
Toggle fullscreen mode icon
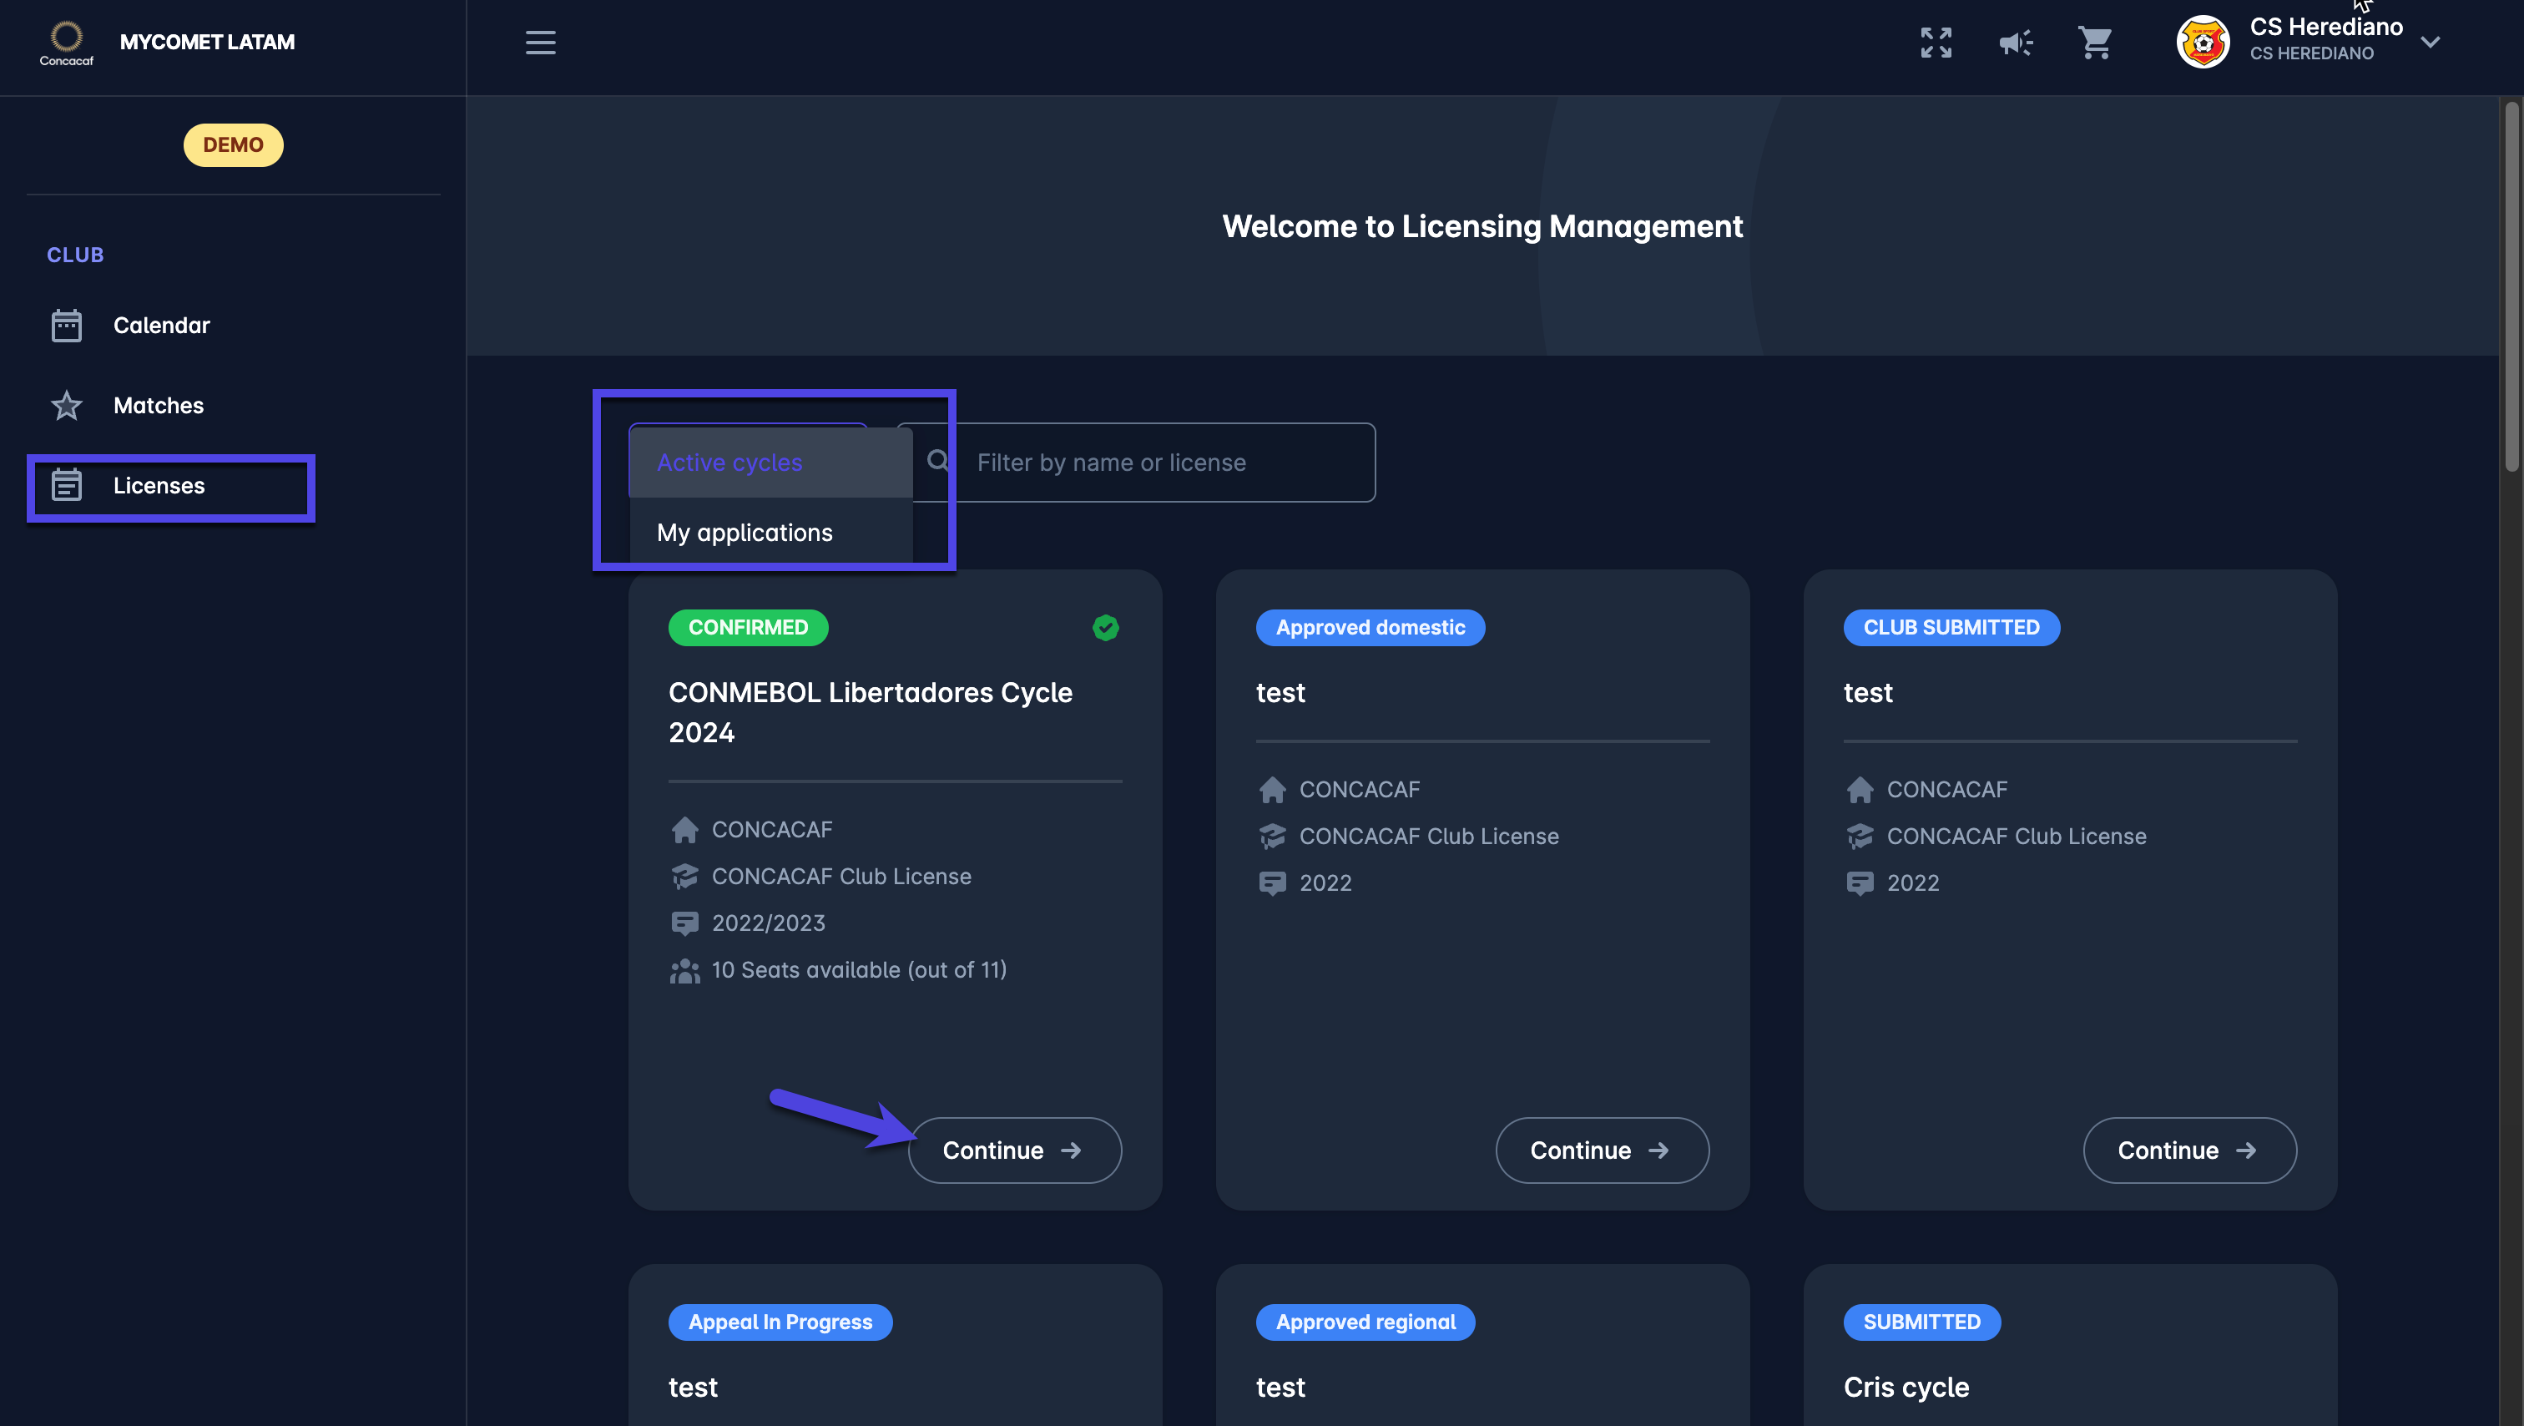point(1935,42)
